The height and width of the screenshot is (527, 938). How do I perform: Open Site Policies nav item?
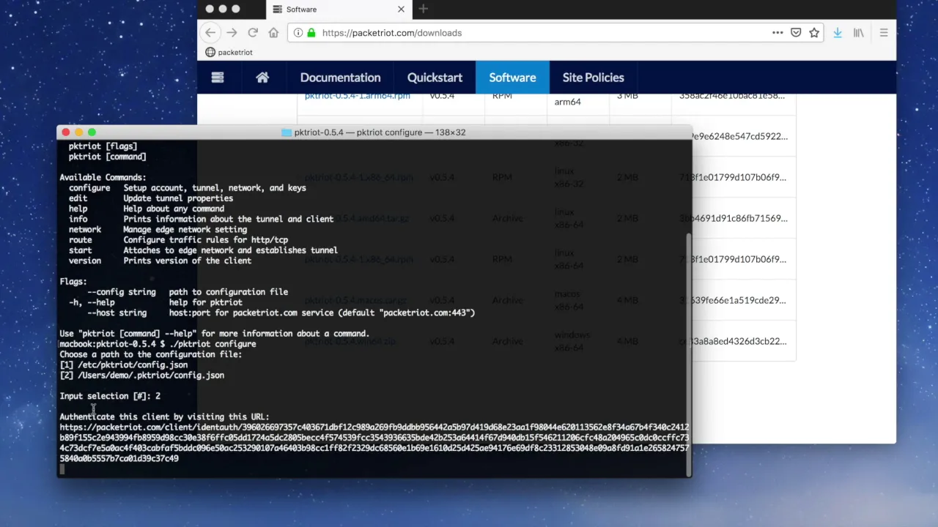click(593, 78)
